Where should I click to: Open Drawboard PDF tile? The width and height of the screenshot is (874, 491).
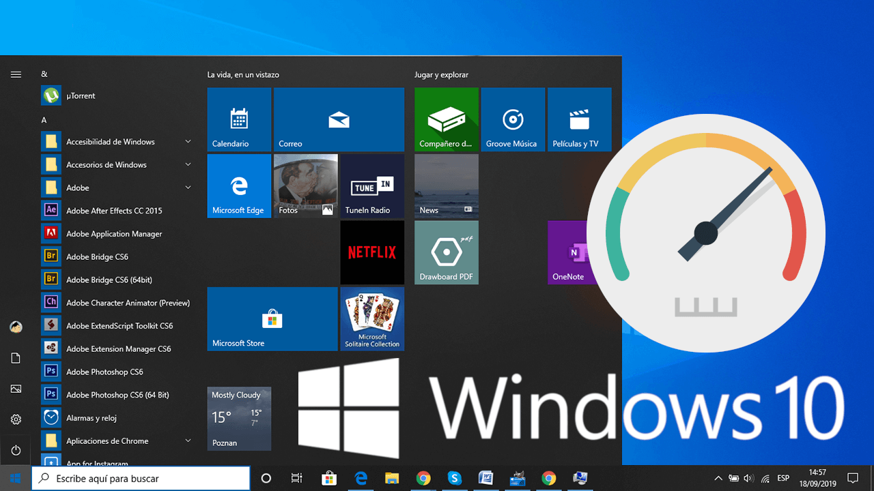(x=447, y=252)
